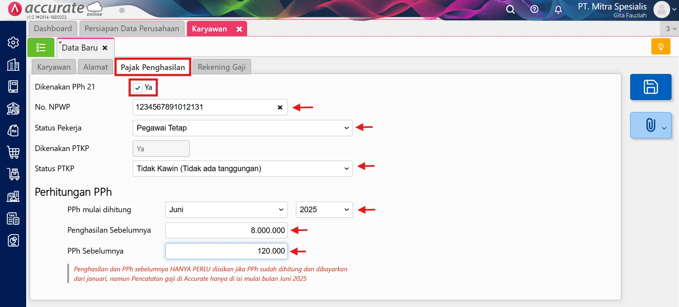679x307 pixels.
Task: Switch to the Alamat tab
Action: [x=95, y=67]
